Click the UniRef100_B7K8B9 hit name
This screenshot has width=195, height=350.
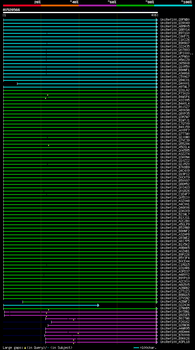(x=175, y=168)
